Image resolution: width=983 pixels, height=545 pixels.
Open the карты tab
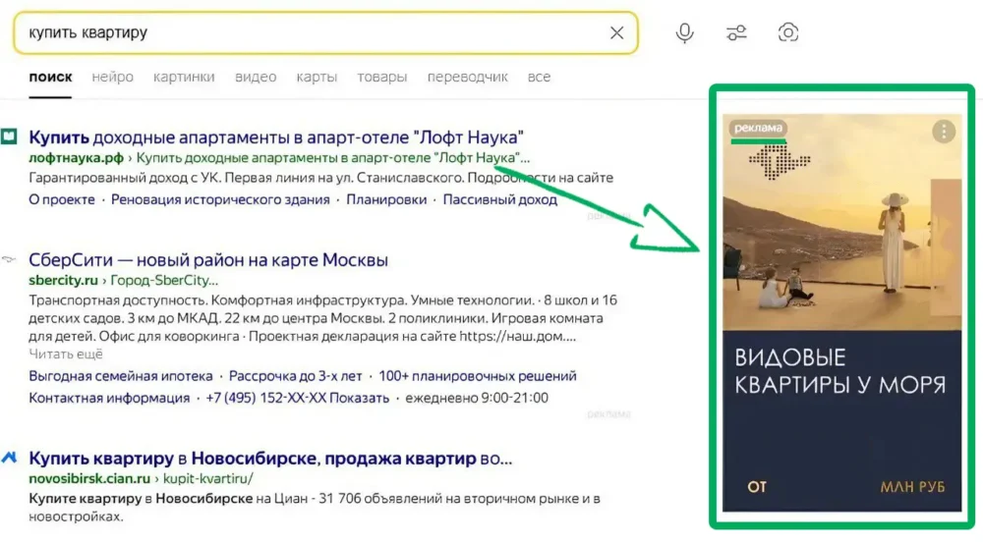pyautogui.click(x=317, y=77)
